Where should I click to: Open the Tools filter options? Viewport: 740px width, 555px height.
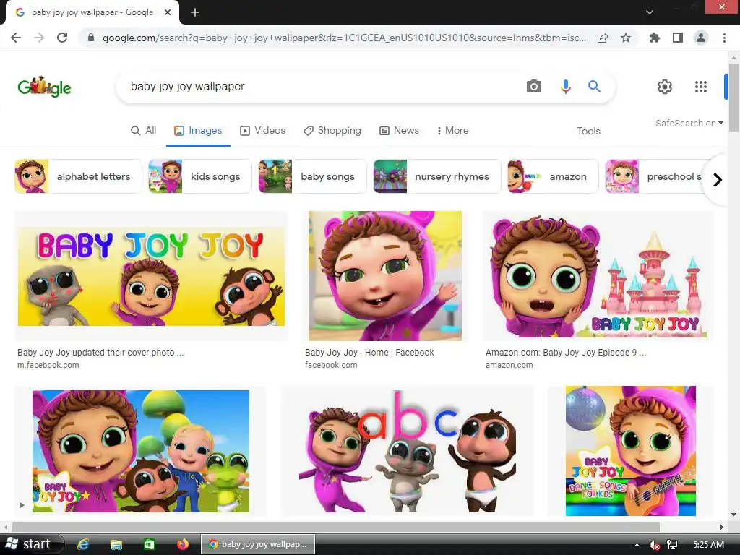coord(588,131)
